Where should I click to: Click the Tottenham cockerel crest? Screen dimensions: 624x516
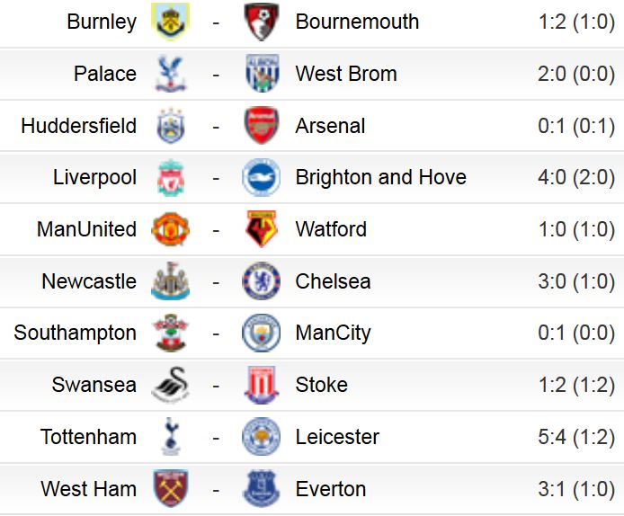tap(170, 436)
